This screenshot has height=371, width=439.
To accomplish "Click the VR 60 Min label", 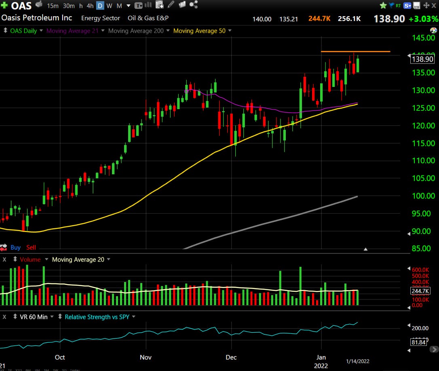I will coord(34,317).
